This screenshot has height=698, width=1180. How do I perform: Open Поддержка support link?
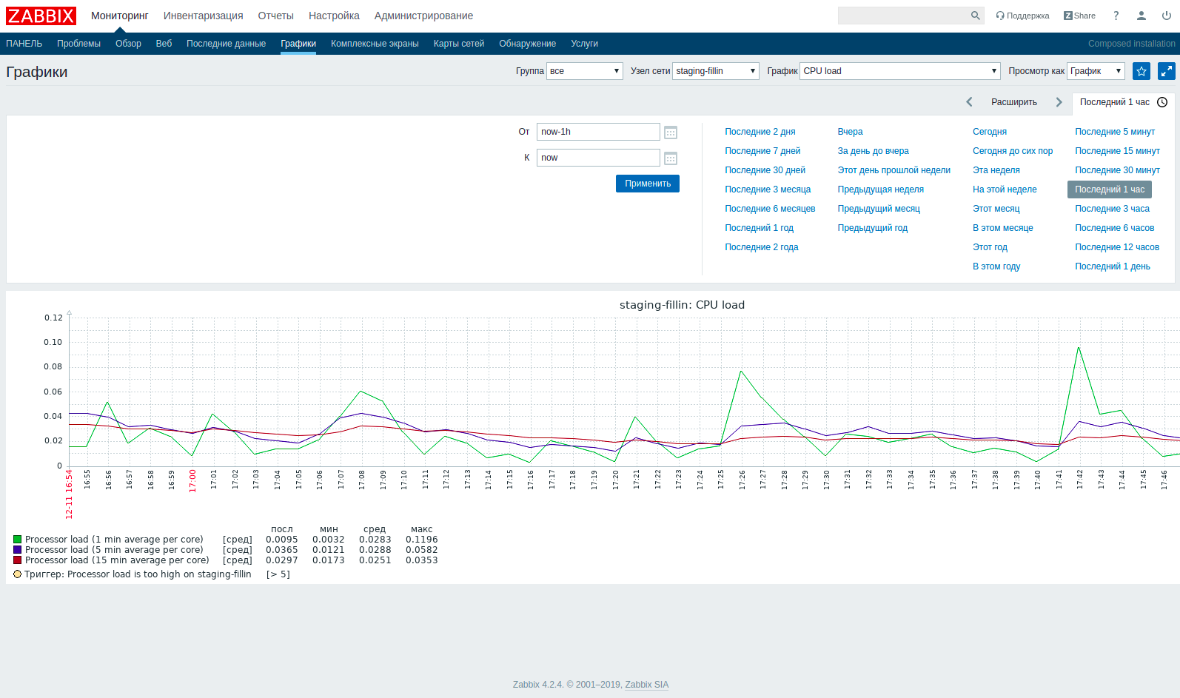coord(1022,16)
